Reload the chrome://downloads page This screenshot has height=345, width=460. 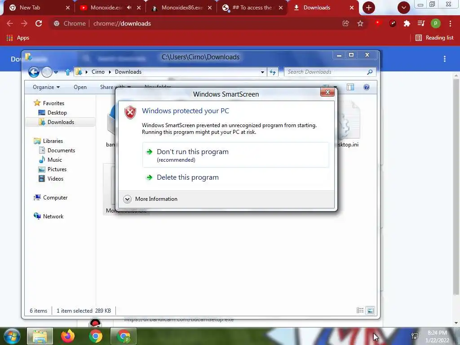(39, 23)
